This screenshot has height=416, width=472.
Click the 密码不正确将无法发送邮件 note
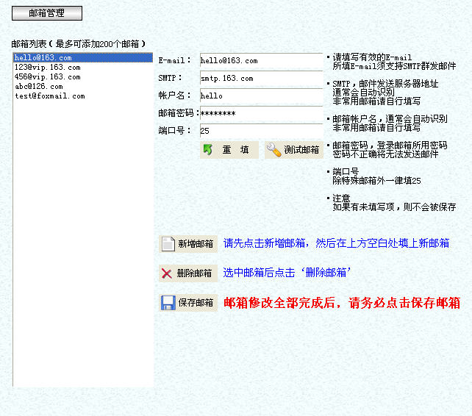(x=385, y=154)
